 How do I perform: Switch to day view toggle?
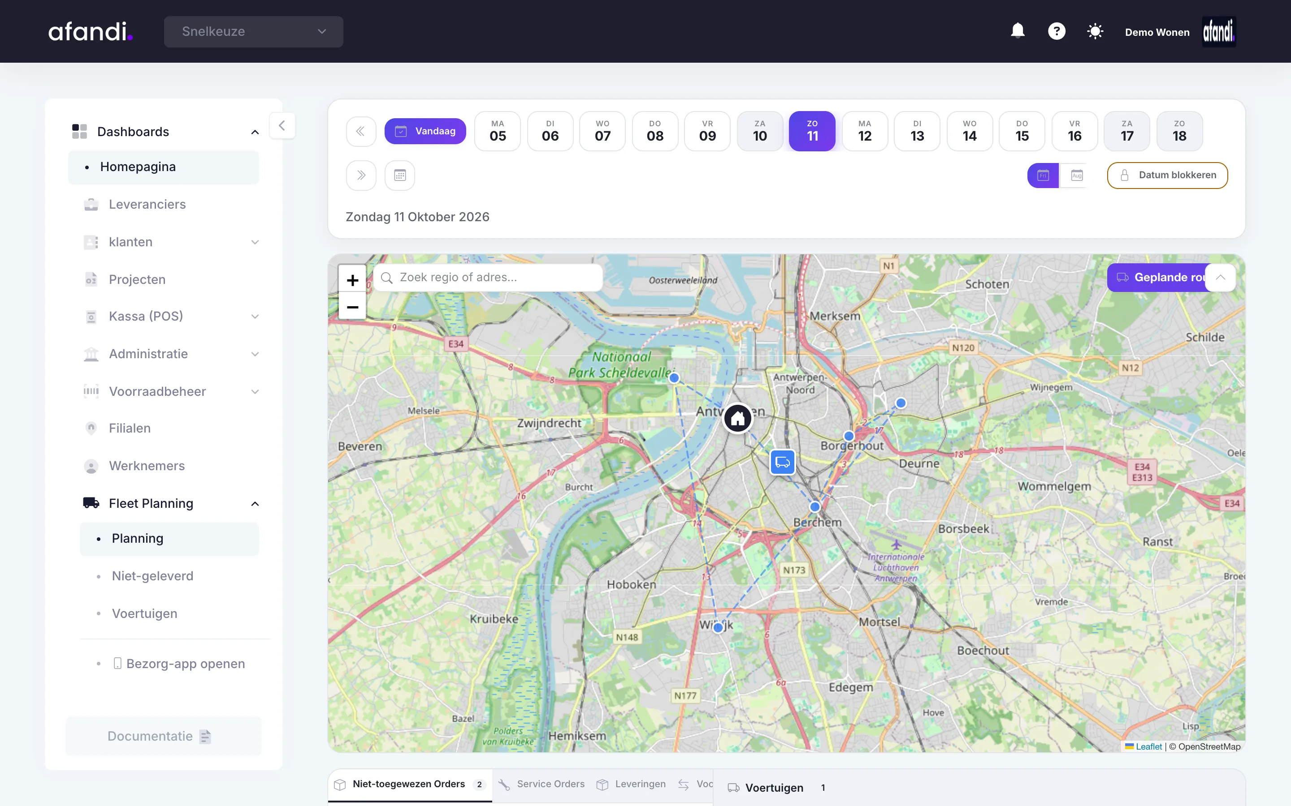[1043, 176]
